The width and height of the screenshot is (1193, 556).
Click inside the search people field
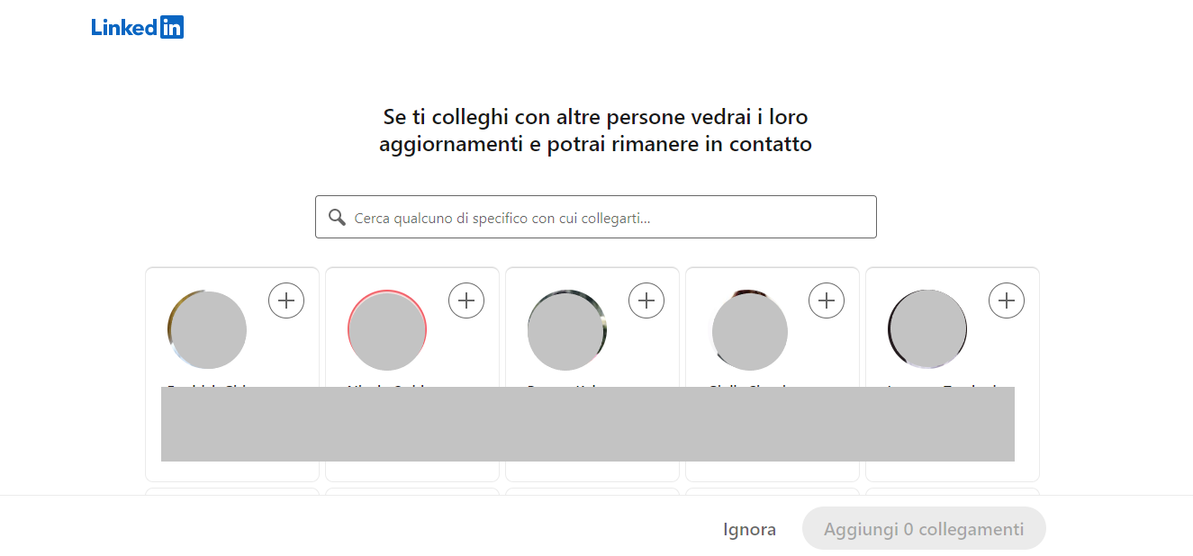[594, 217]
